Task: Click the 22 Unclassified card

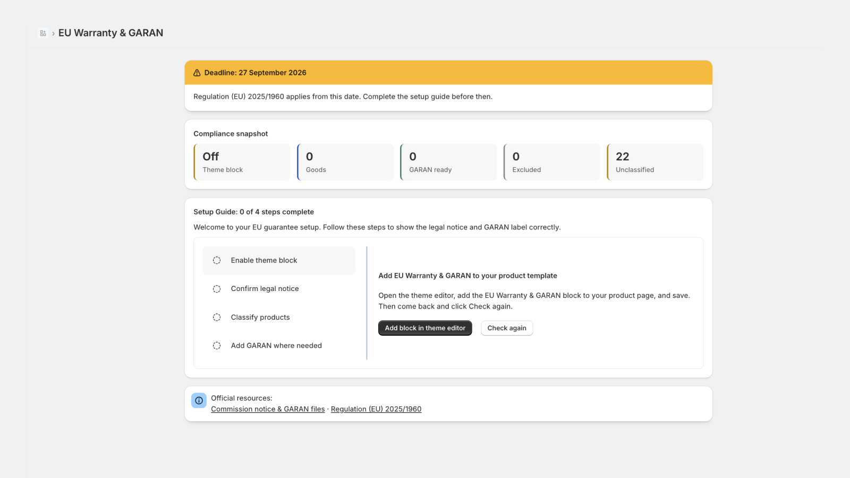Action: pos(655,162)
